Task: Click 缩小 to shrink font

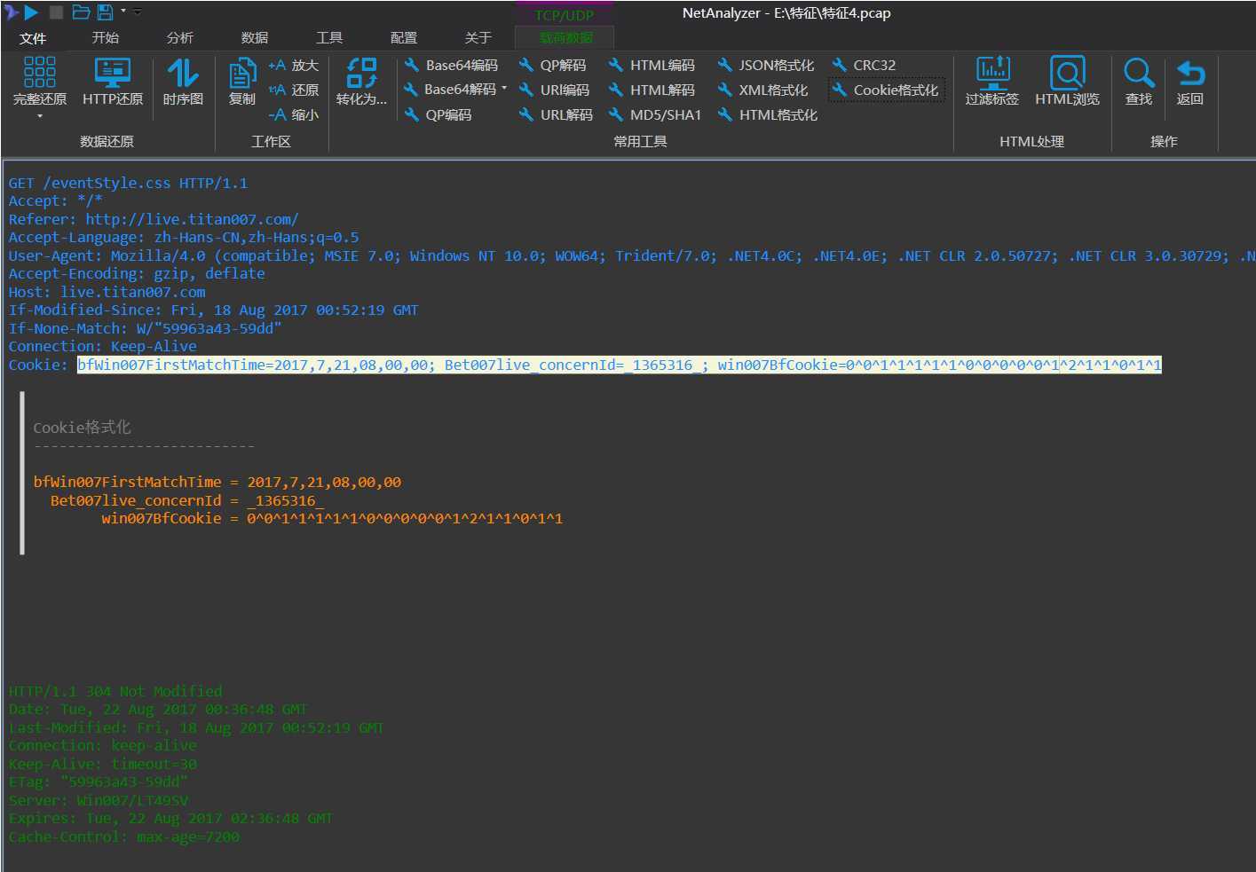Action: (293, 114)
